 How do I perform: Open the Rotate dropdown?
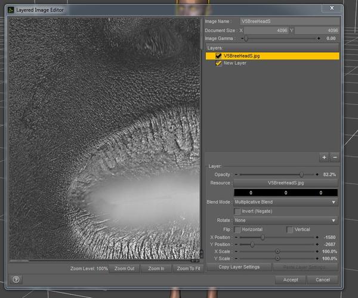286,221
